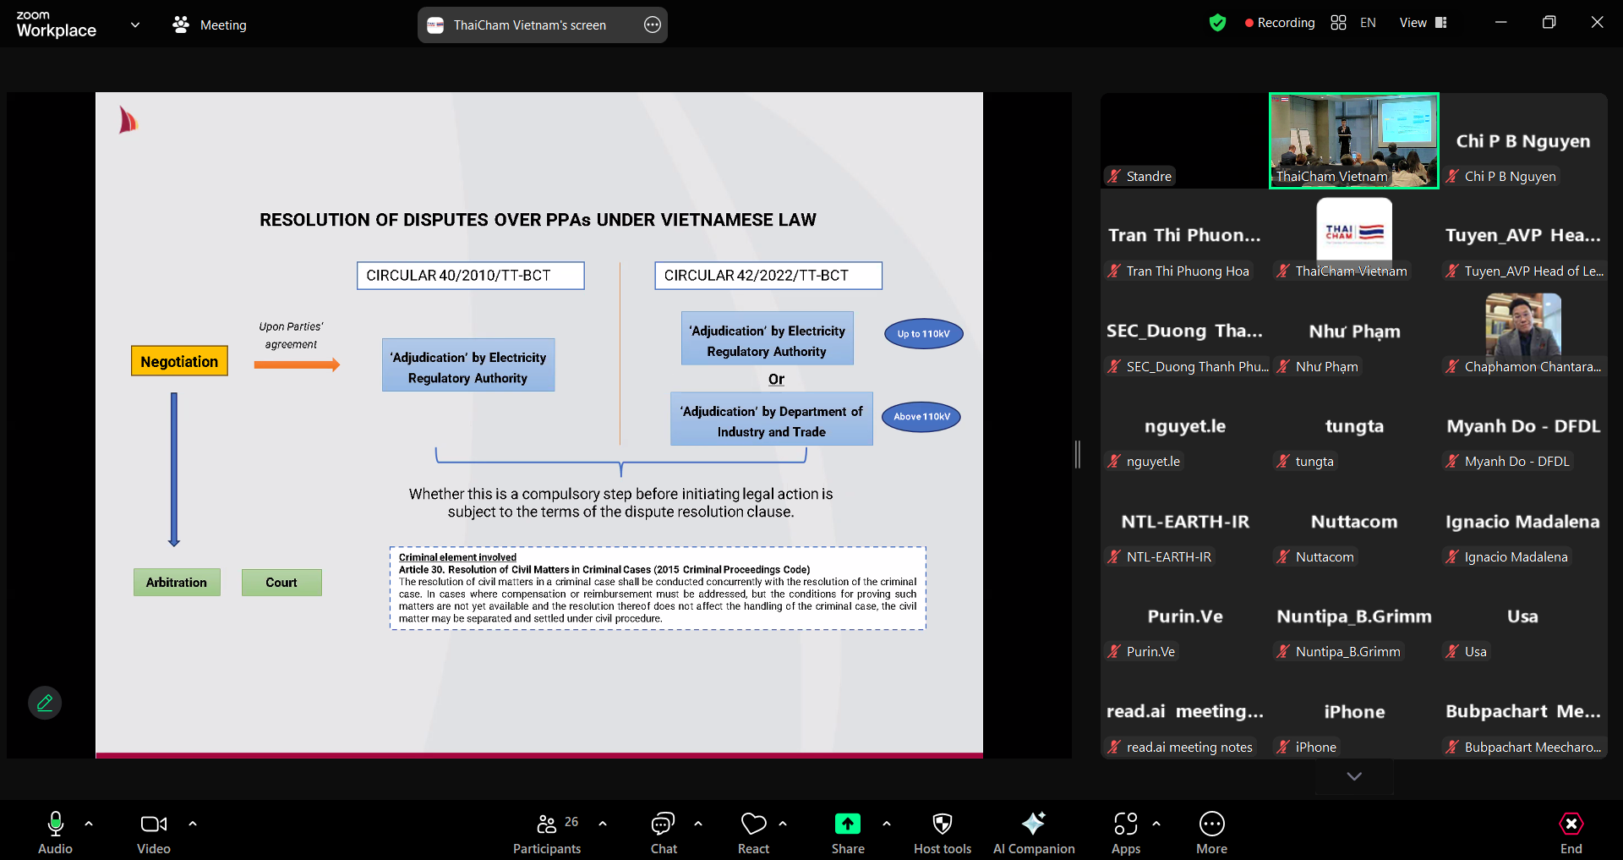Image resolution: width=1623 pixels, height=860 pixels.
Task: Open the More options menu
Action: (x=1211, y=832)
